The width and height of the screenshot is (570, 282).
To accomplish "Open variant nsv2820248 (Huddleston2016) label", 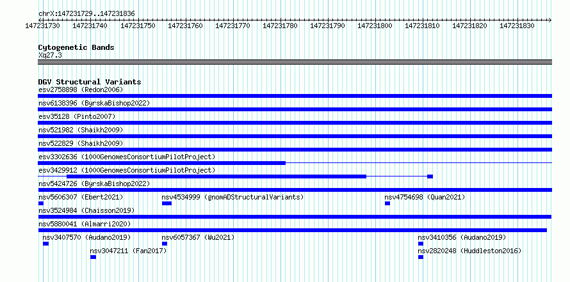I will pos(469,251).
